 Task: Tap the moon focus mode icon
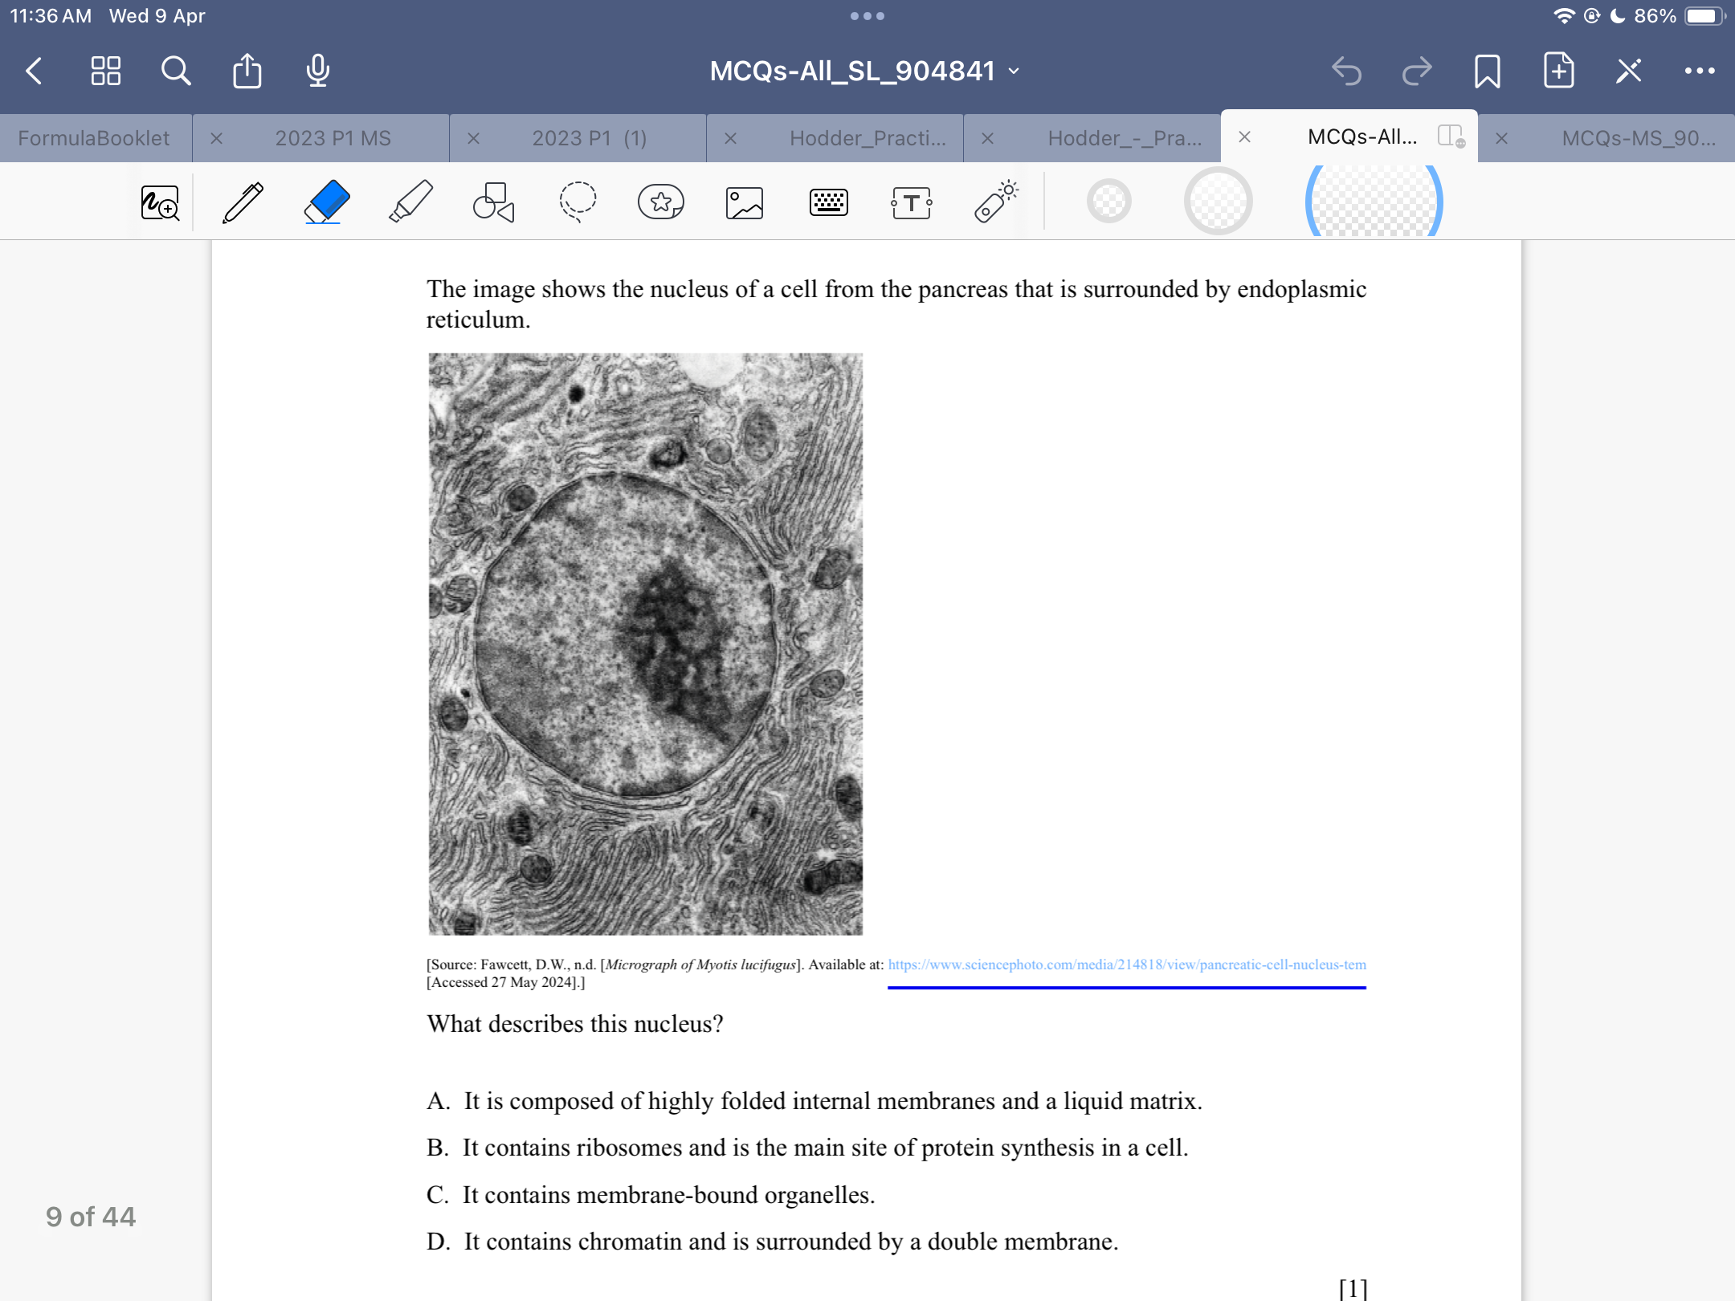point(1619,16)
